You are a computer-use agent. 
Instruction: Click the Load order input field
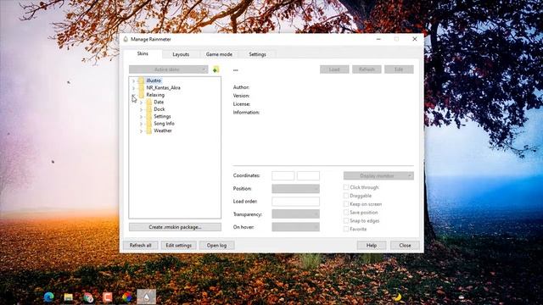[x=295, y=202]
